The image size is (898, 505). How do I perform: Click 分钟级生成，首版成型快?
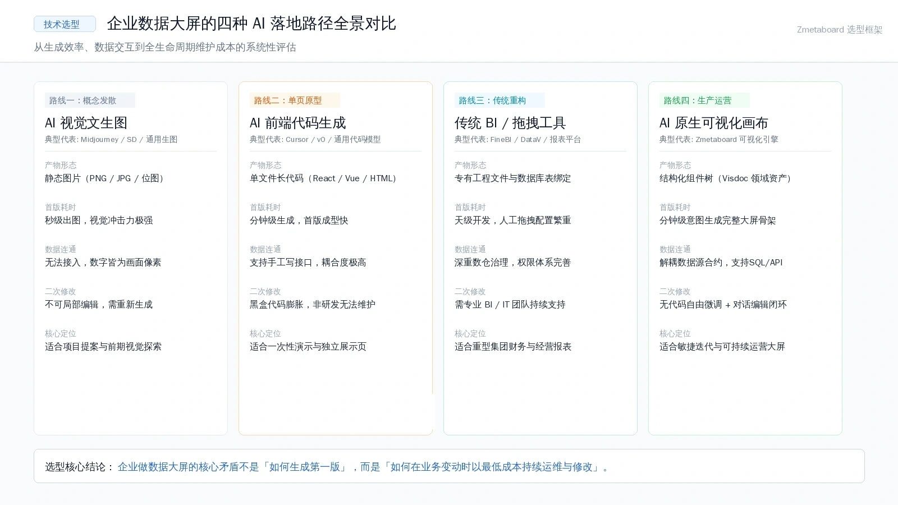coord(299,221)
